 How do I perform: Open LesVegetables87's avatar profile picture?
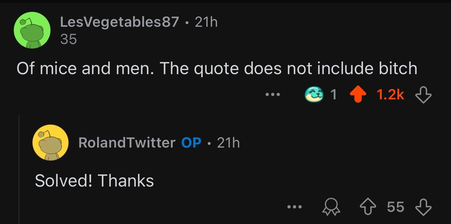(x=33, y=30)
